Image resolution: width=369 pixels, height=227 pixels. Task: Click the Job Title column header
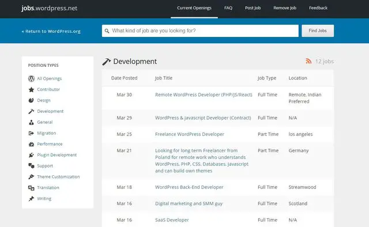[x=164, y=78]
